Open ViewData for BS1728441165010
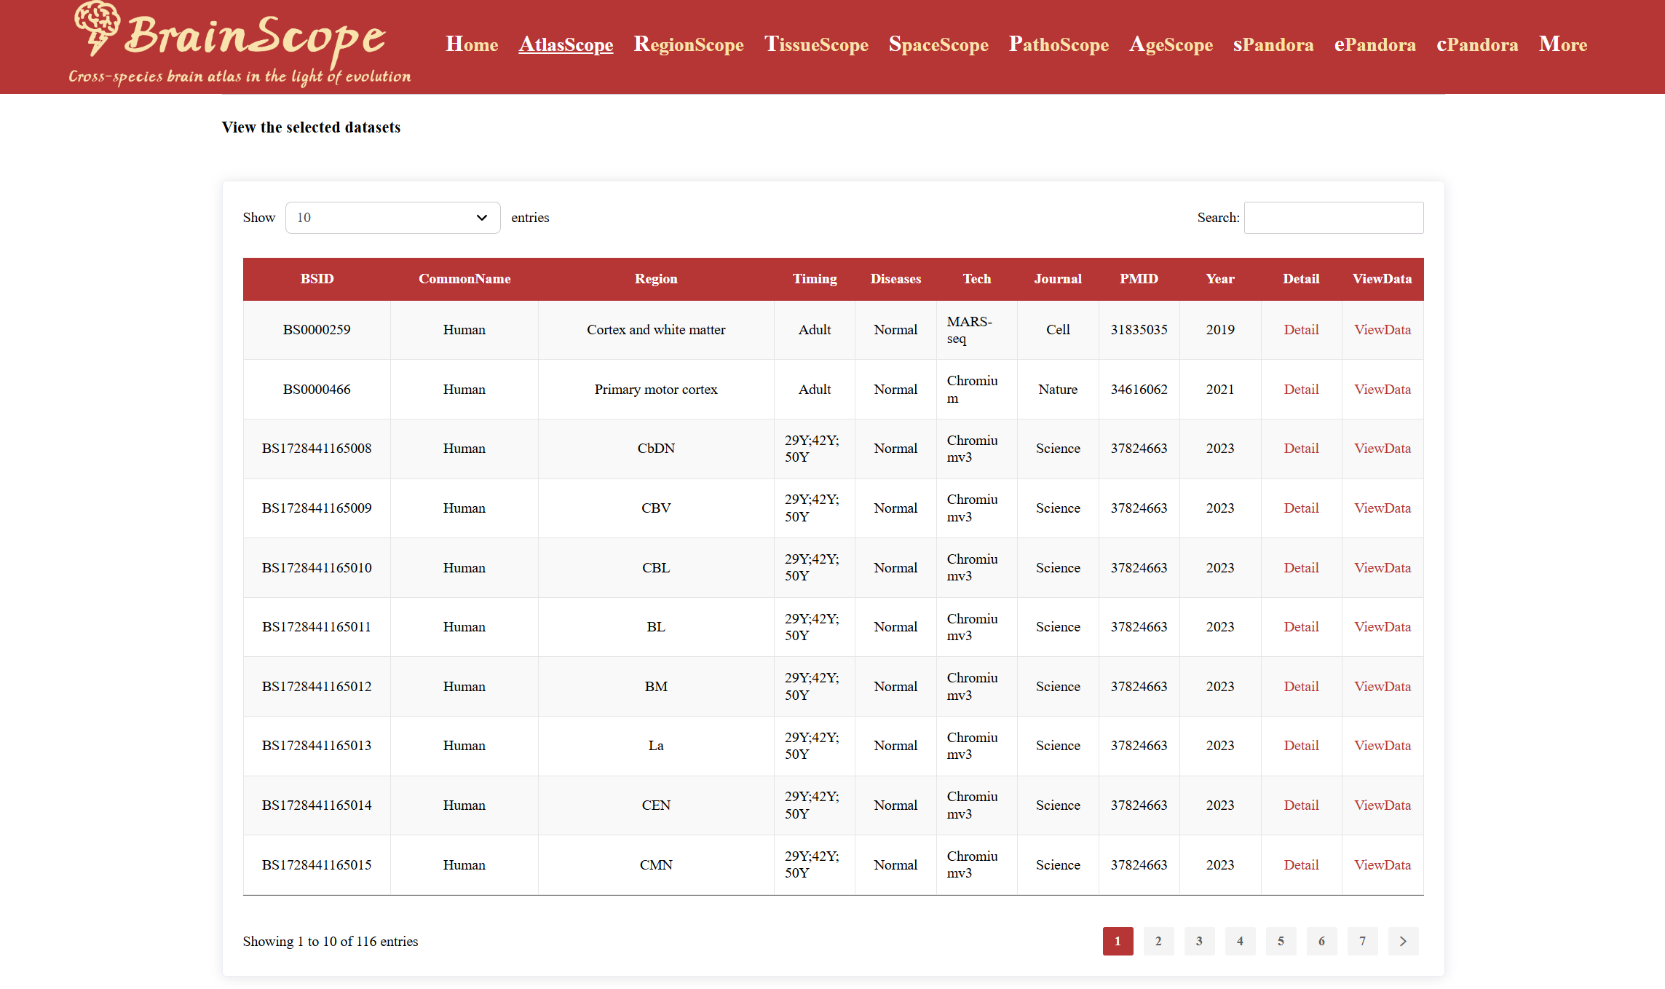 click(x=1383, y=568)
